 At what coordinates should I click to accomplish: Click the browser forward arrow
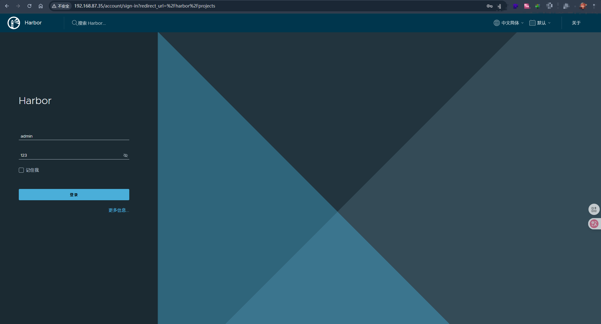[x=18, y=6]
